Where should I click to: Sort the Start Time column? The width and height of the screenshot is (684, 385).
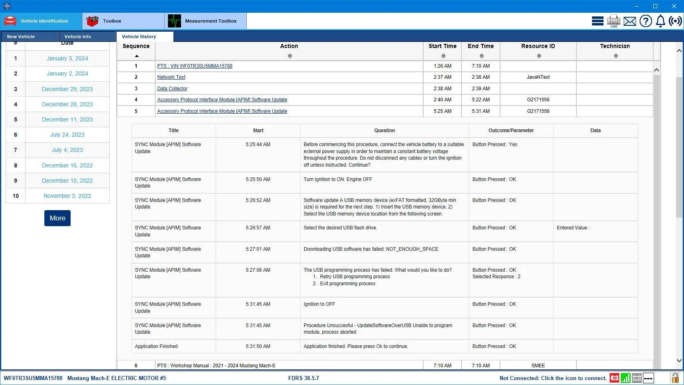[443, 56]
